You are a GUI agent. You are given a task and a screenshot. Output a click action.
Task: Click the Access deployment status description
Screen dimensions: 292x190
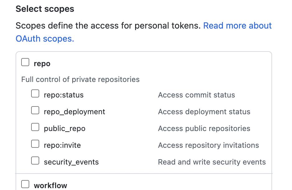pos(204,112)
